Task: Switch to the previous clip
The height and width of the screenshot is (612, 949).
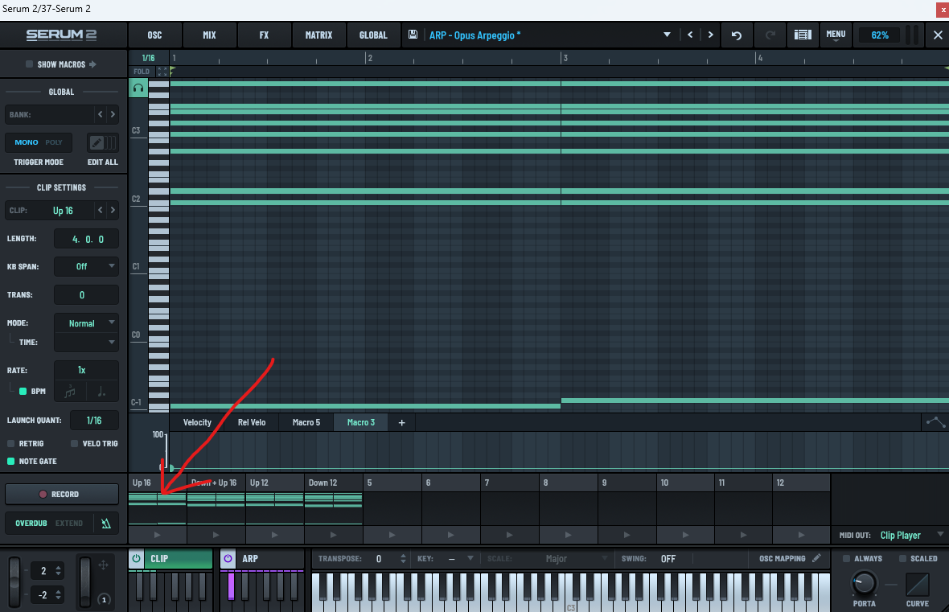Action: [100, 210]
